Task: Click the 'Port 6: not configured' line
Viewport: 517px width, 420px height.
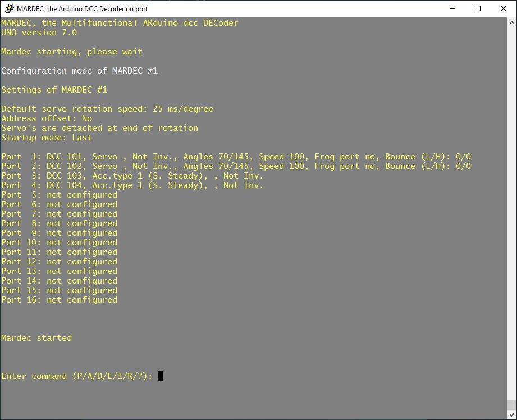Action: coord(60,204)
